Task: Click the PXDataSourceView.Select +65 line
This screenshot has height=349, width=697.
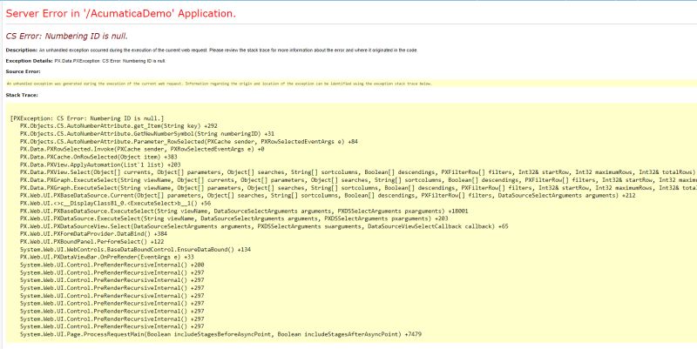Action: tap(264, 226)
